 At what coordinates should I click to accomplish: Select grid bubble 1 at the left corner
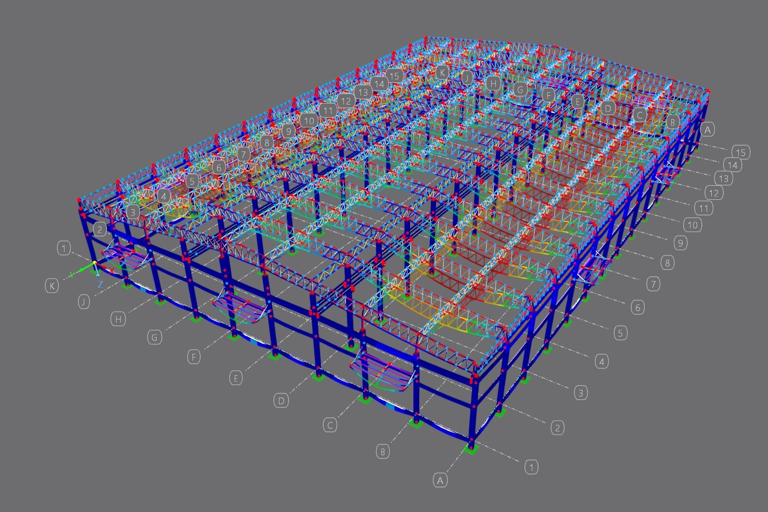click(x=64, y=248)
